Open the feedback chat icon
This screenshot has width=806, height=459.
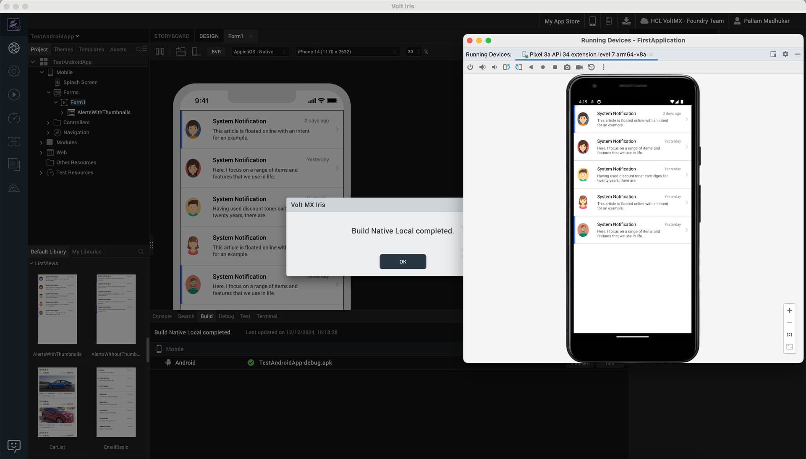coord(14,446)
